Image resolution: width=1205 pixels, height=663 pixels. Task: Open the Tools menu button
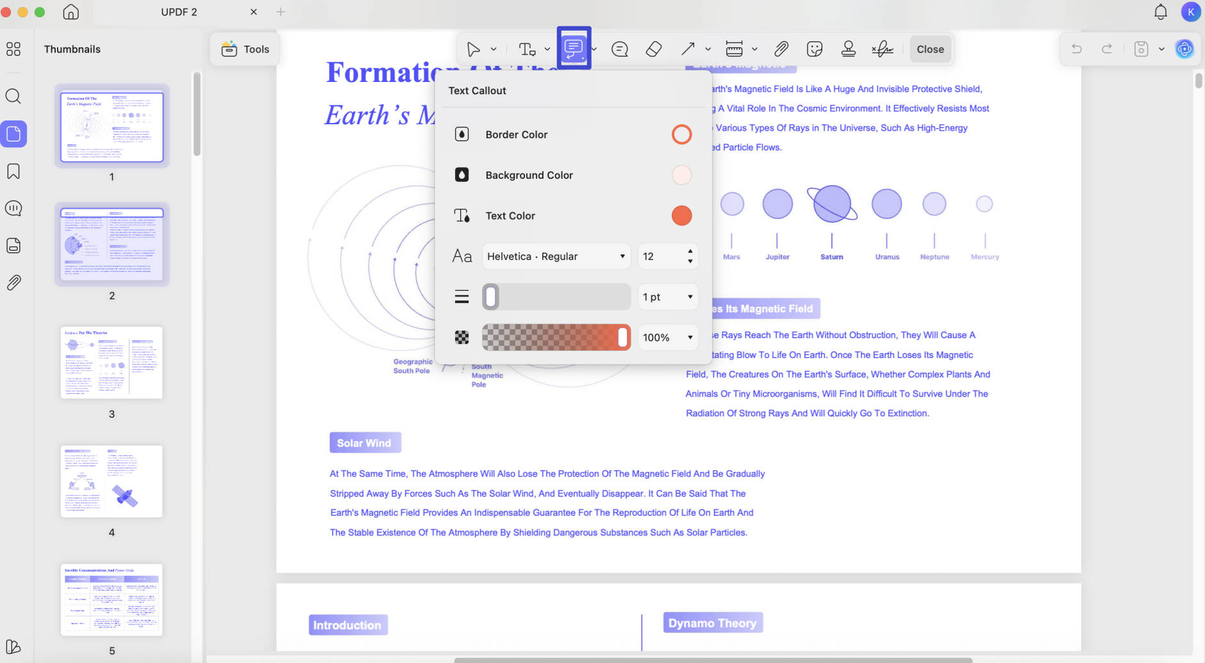pyautogui.click(x=245, y=49)
